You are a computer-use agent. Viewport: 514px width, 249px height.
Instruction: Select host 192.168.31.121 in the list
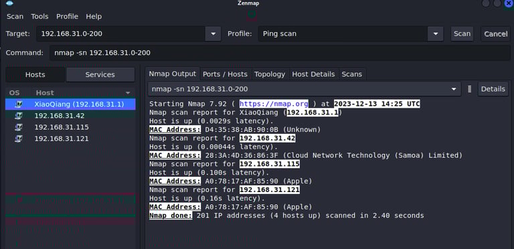[x=70, y=139]
